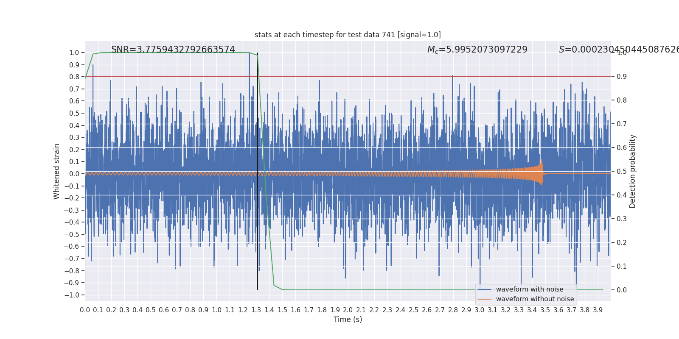
Task: Click the left y-axis tick label 0.5
Action: [74, 113]
